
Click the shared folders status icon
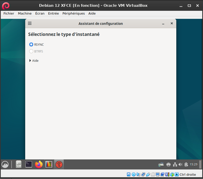153,174
